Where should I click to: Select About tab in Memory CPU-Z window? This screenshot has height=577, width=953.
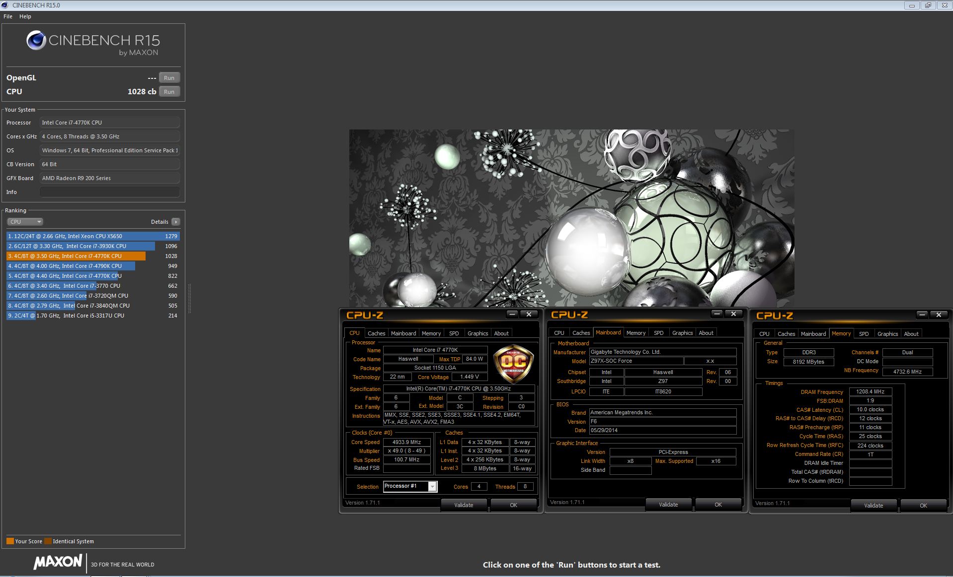click(x=911, y=334)
